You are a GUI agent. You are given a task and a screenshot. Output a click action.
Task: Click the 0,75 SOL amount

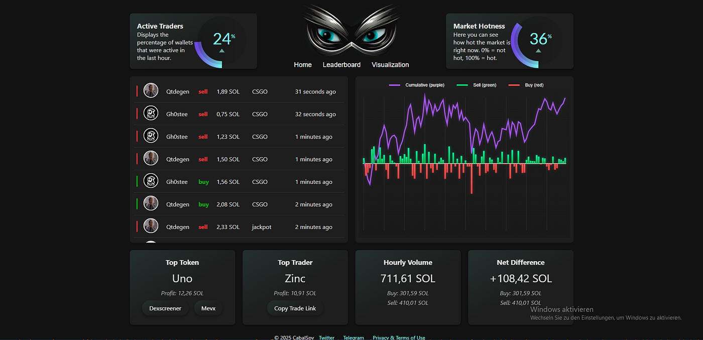coord(228,115)
